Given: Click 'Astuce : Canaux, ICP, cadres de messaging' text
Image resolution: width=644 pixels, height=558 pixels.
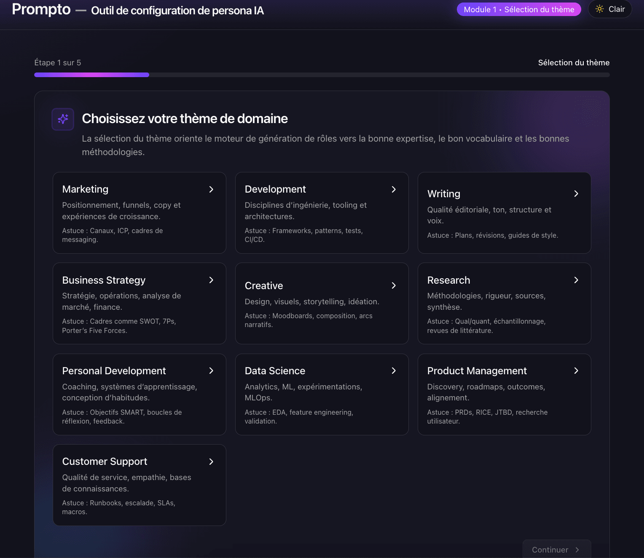Looking at the screenshot, I should [x=113, y=235].
